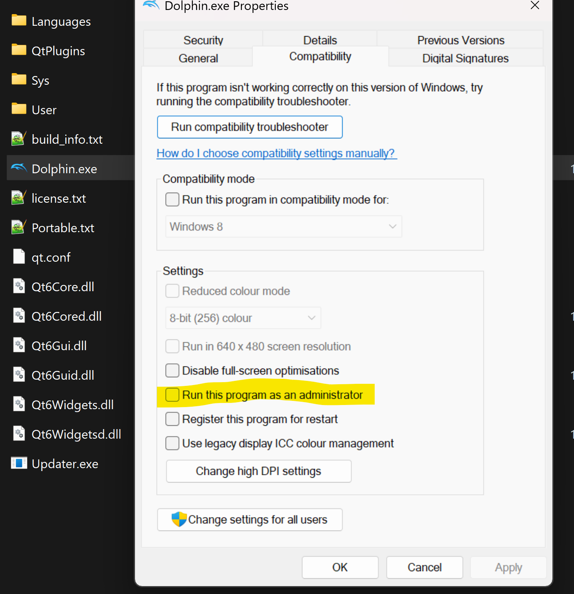Select the Compatibility tab
This screenshot has width=574, height=594.
click(320, 56)
